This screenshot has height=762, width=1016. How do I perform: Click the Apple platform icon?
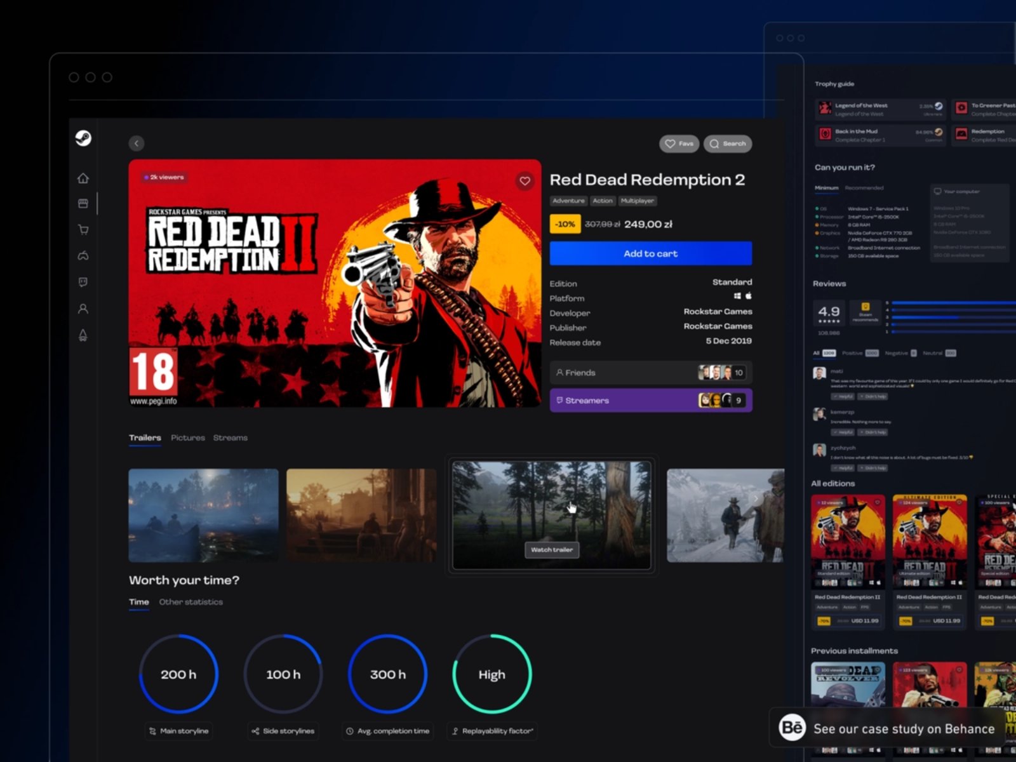[x=749, y=296]
